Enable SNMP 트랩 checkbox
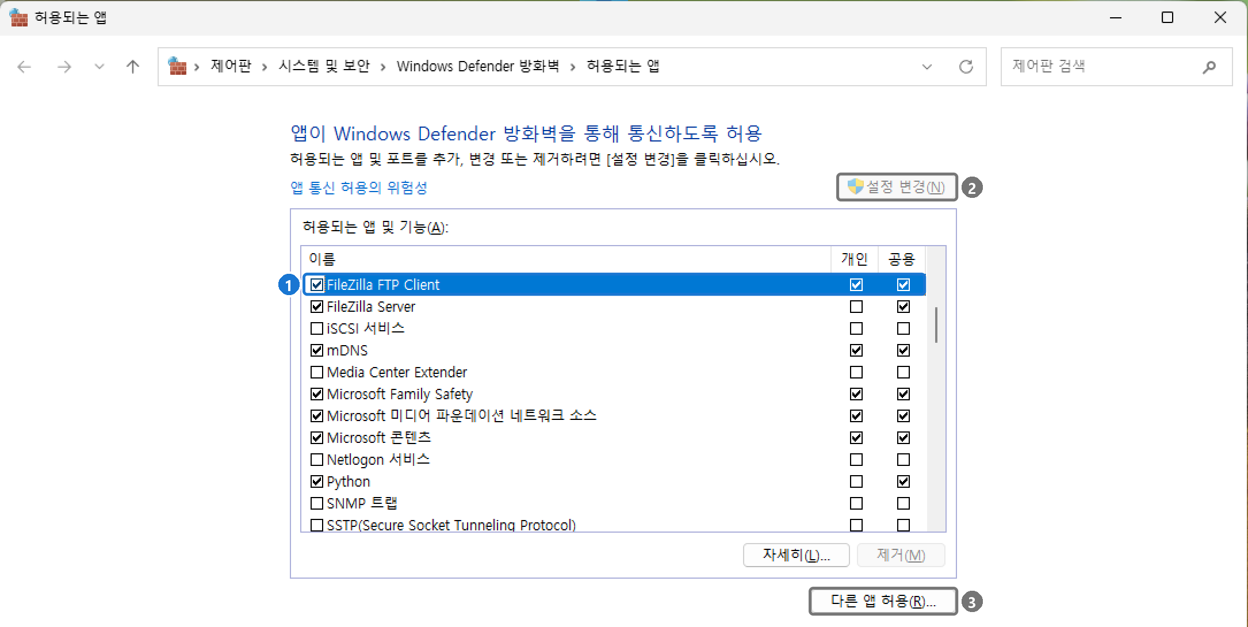 coord(317,503)
